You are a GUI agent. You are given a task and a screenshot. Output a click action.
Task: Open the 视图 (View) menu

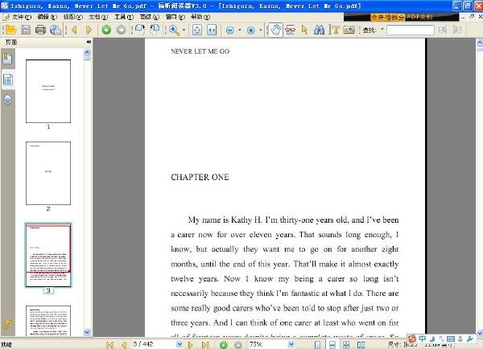[73, 17]
